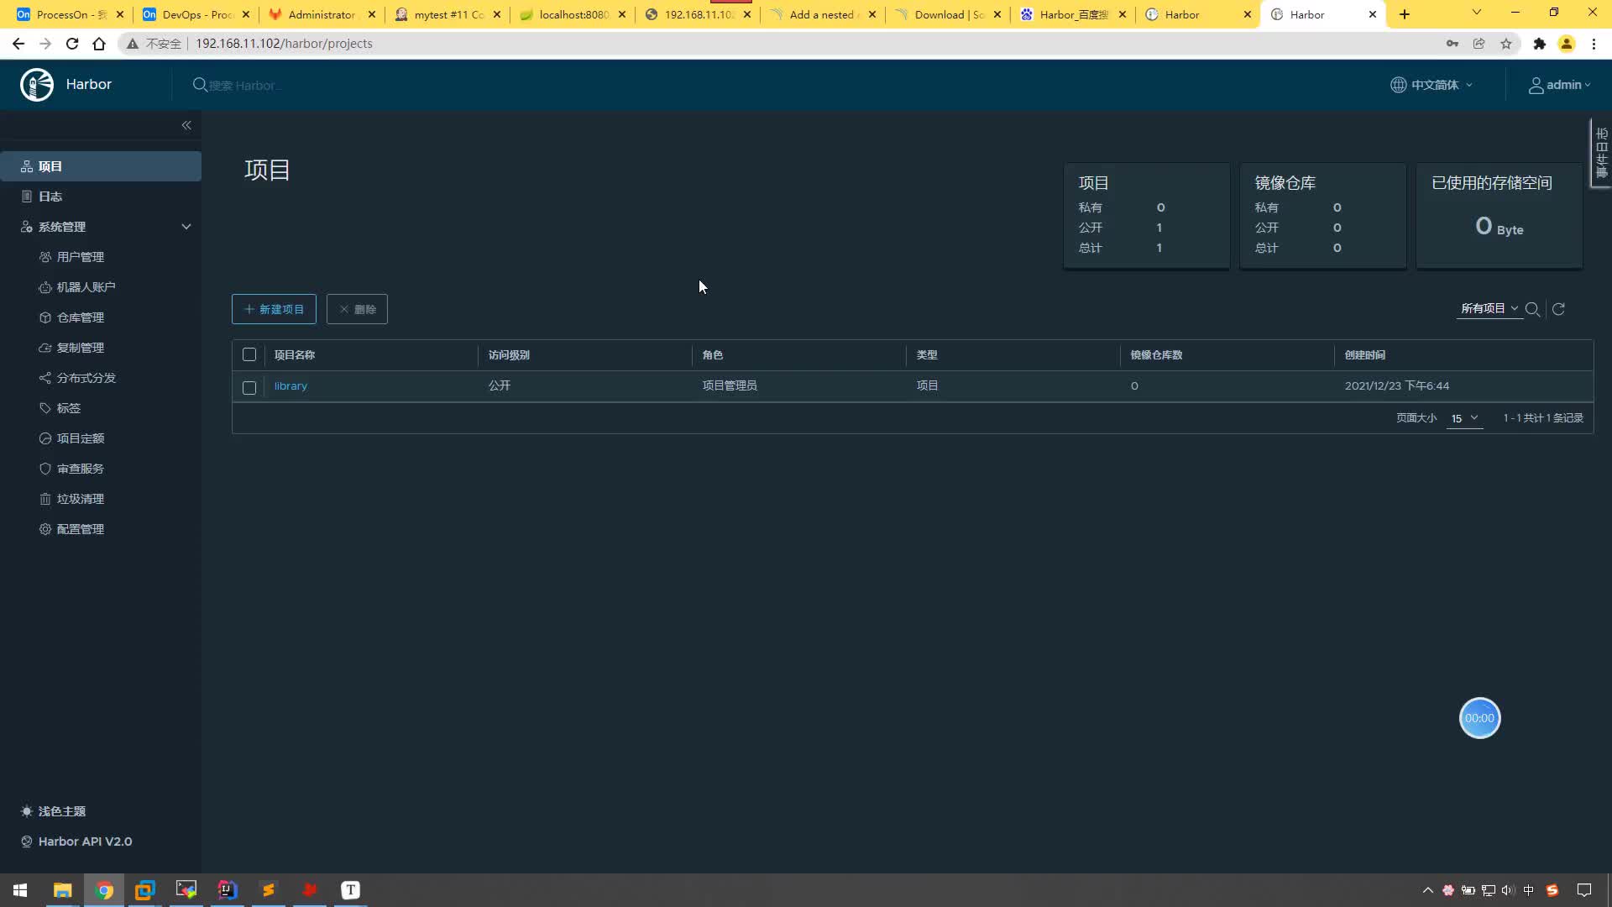Open the admin user menu
The width and height of the screenshot is (1612, 907).
coord(1559,85)
